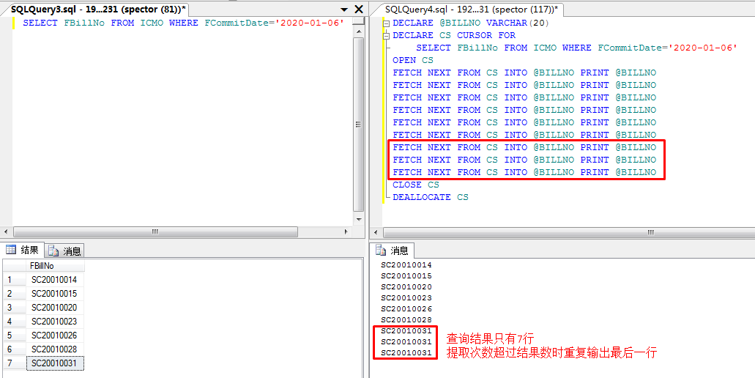The image size is (755, 378).
Task: Select grid cell SC20010023 in row 4
Action: 56,322
